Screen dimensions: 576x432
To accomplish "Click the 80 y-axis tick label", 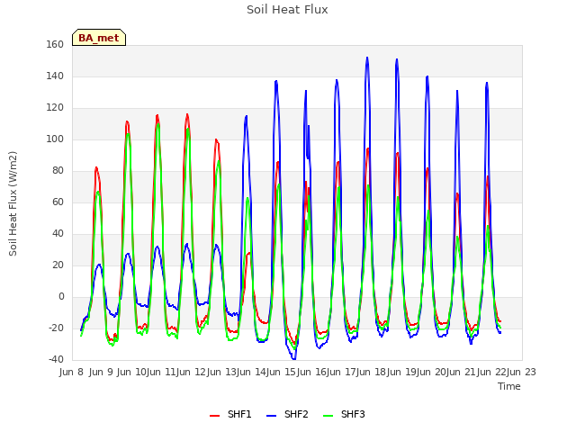I will coord(58,170).
